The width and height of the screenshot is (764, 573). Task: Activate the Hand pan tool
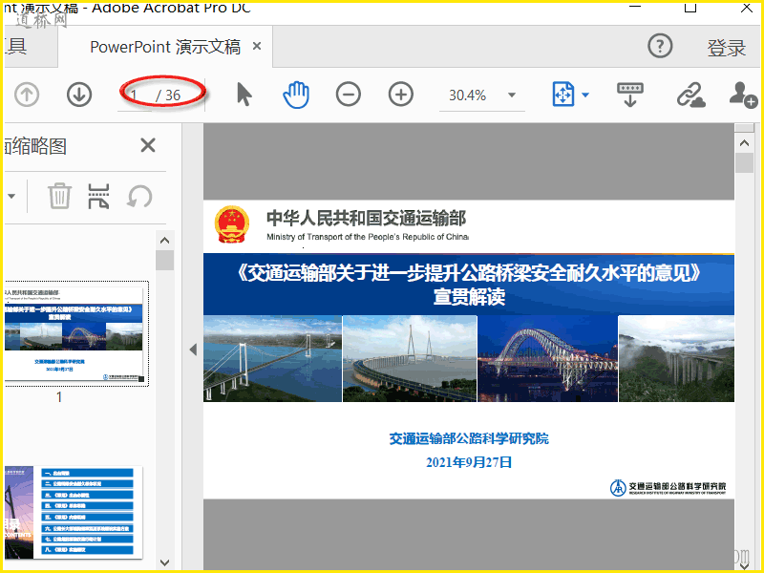pos(296,95)
